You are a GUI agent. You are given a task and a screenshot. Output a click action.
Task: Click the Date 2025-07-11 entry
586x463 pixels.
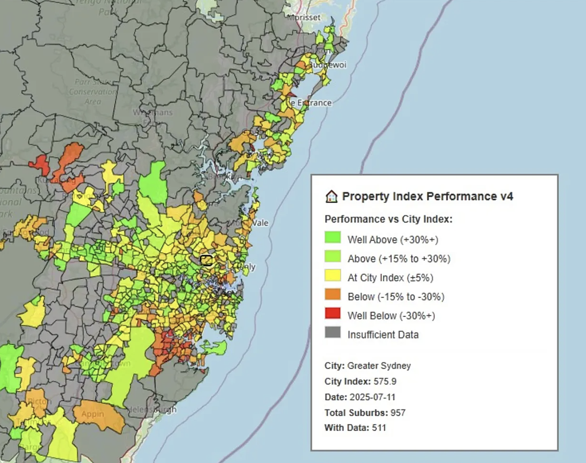click(360, 397)
